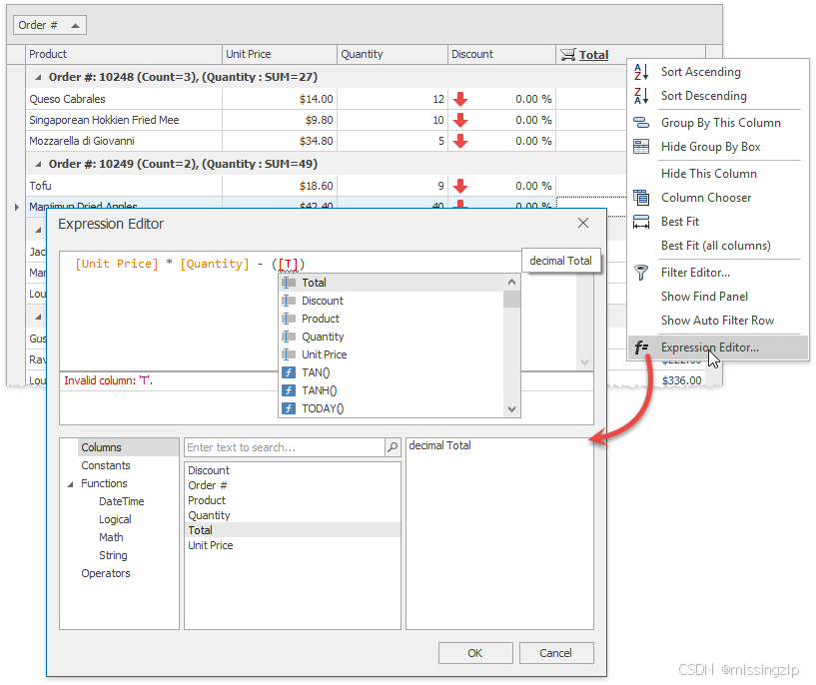The image size is (816, 685).
Task: Click the Group By This Column icon
Action: click(x=641, y=123)
